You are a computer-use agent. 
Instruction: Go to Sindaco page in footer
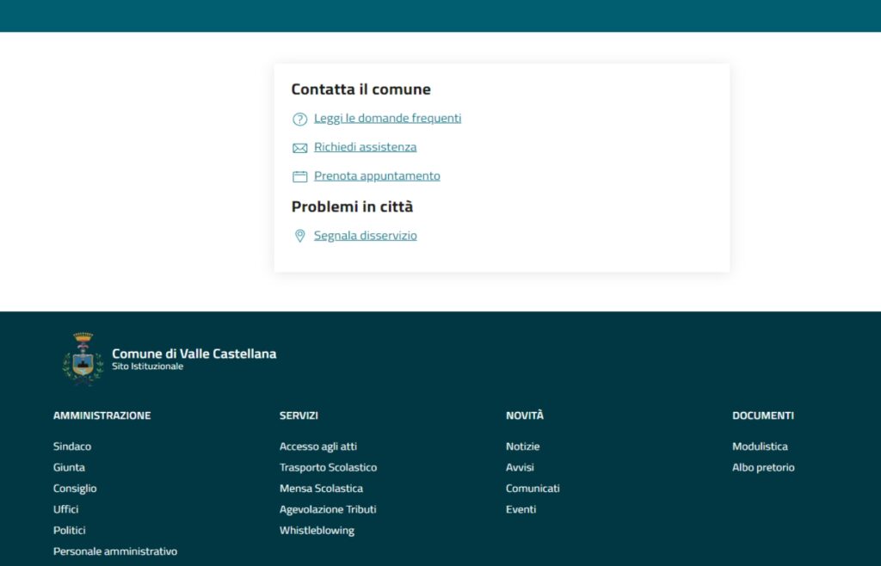(x=72, y=446)
